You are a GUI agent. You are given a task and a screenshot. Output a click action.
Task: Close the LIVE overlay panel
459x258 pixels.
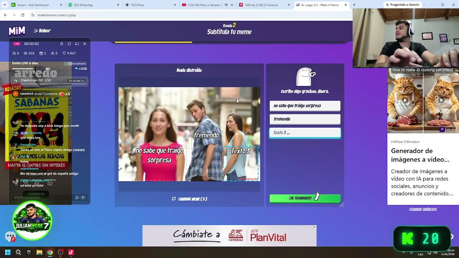tap(85, 44)
